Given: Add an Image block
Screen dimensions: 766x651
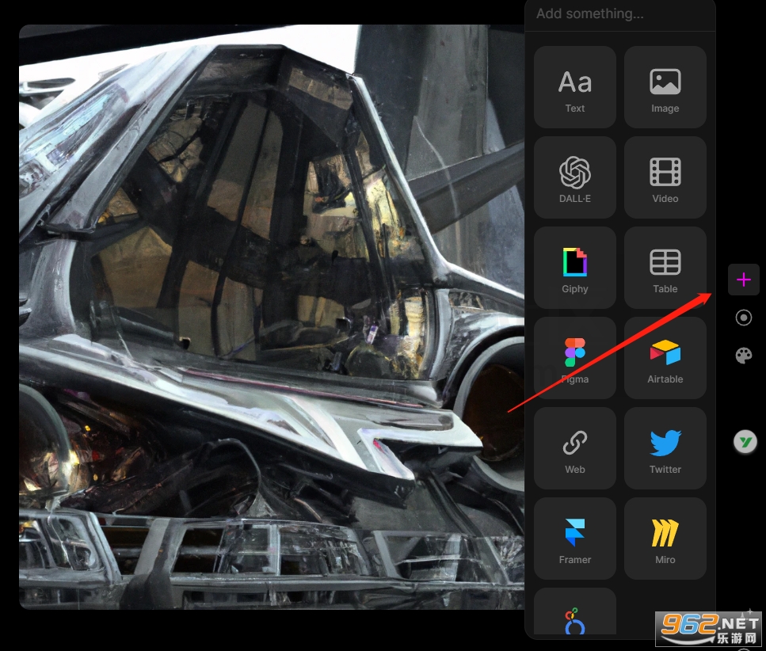Looking at the screenshot, I should click(x=665, y=87).
